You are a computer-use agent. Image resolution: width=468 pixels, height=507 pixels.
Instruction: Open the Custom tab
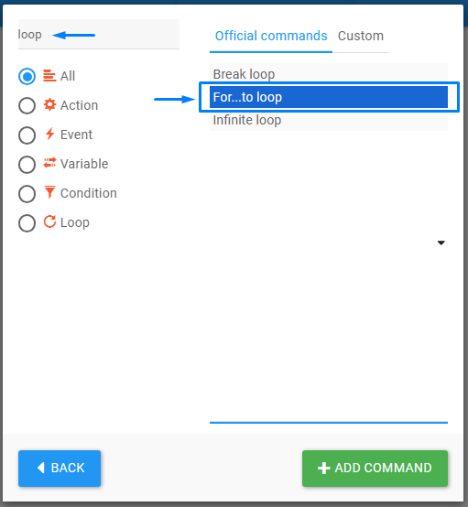click(x=361, y=36)
